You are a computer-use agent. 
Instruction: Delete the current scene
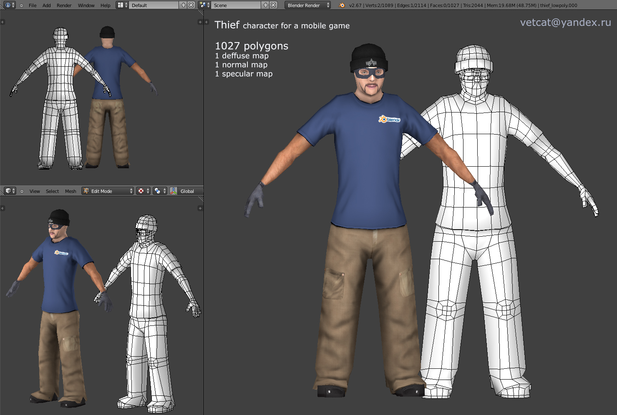point(273,5)
